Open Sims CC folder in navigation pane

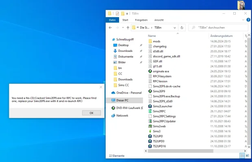(124, 85)
